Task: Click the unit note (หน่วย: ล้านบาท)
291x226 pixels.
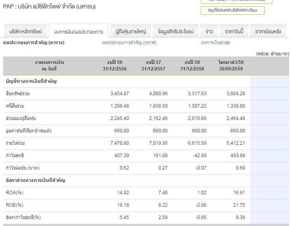Action: 272,54
